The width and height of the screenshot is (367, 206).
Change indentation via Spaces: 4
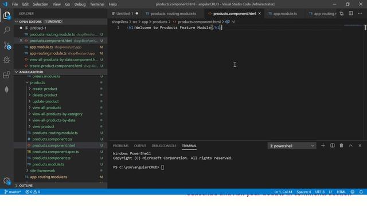pyautogui.click(x=304, y=192)
